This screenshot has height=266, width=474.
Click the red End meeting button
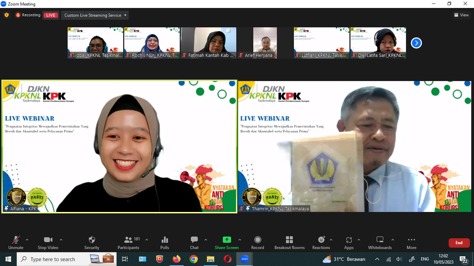(459, 243)
